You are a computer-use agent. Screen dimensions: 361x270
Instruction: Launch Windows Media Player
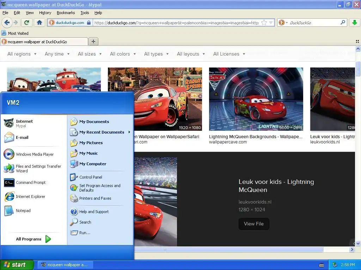pyautogui.click(x=29, y=154)
